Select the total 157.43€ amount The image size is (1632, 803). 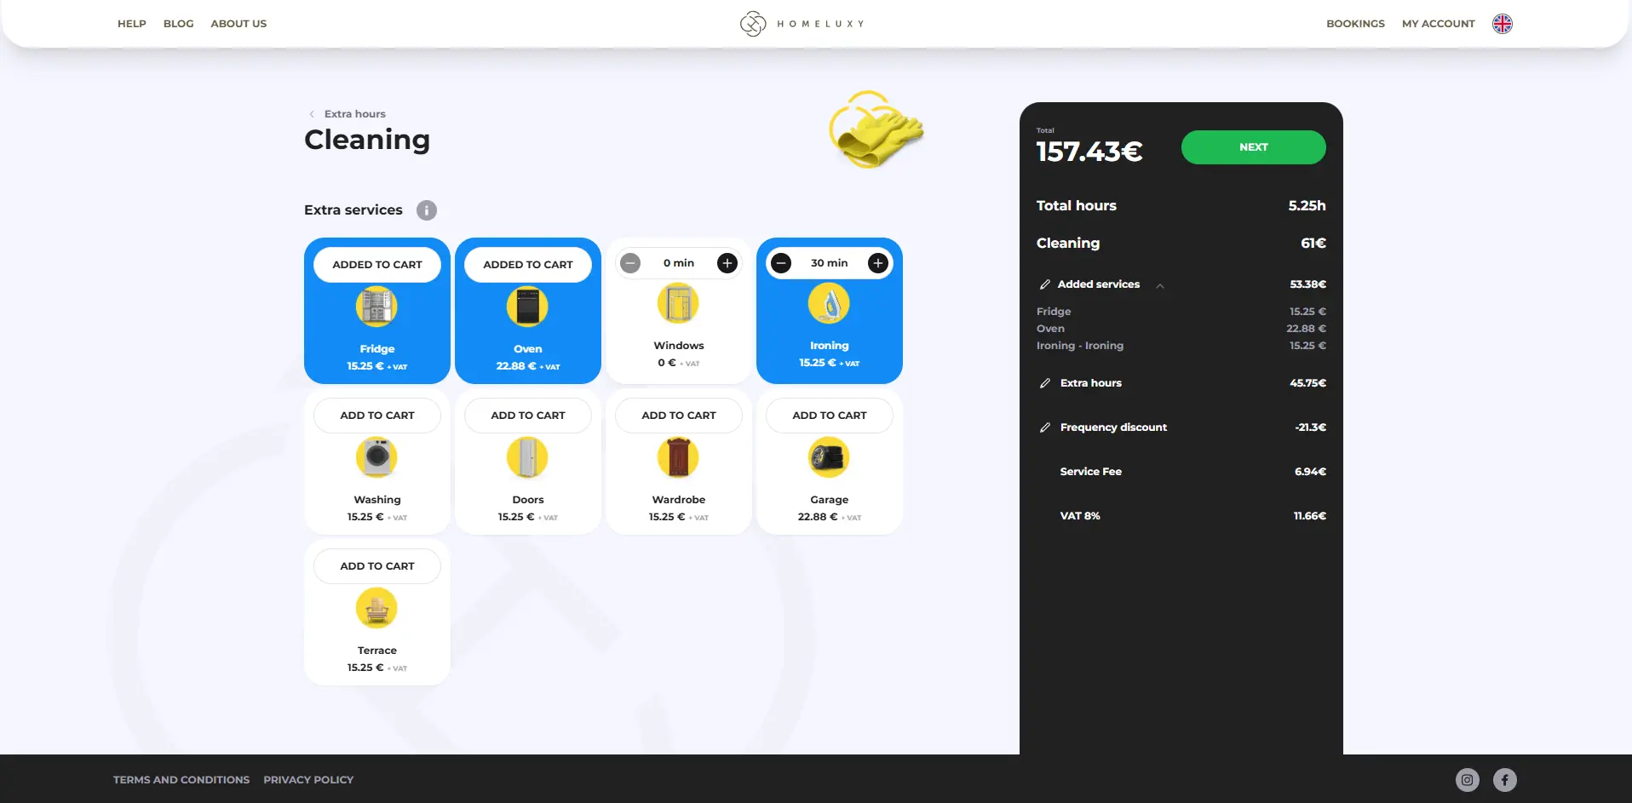click(1089, 152)
